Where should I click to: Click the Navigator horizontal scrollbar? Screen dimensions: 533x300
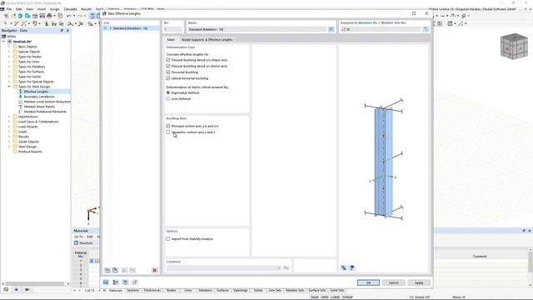[35, 283]
